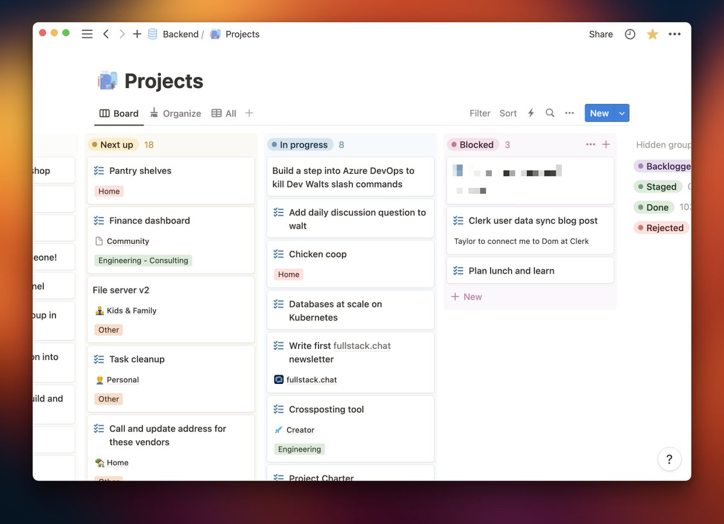The width and height of the screenshot is (724, 524).
Task: Click the Kids & Family relation
Action: [132, 310]
